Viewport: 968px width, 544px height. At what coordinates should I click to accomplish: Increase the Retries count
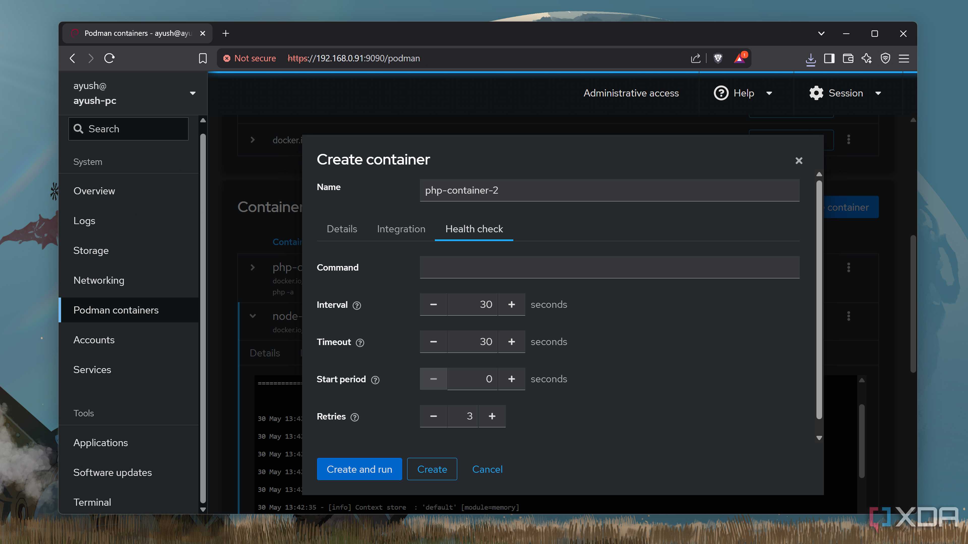pos(492,416)
